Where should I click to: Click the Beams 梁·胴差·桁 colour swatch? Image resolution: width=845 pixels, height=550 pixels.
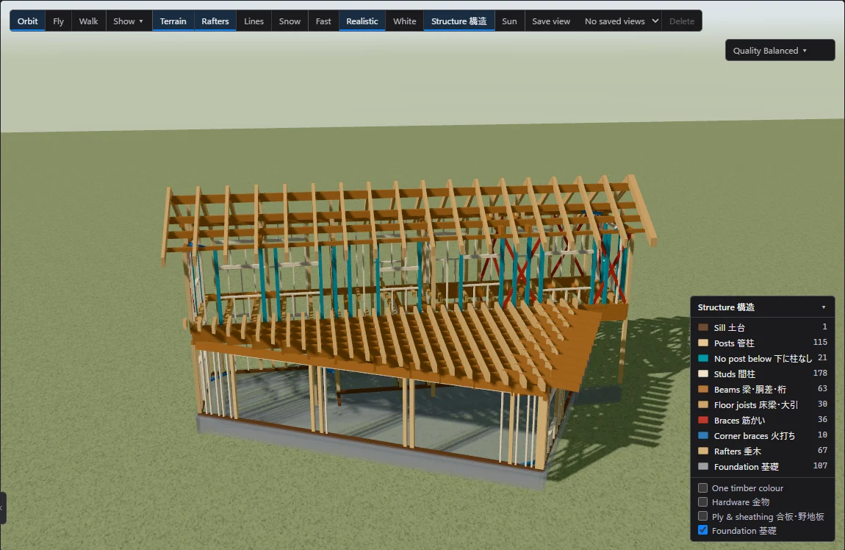click(703, 389)
